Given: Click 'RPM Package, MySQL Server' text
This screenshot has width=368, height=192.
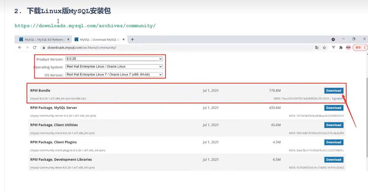Looking at the screenshot, I should pyautogui.click(x=53, y=108).
